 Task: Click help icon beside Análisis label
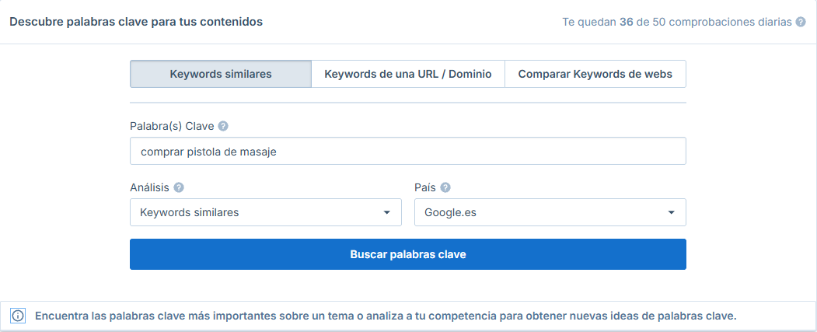179,187
